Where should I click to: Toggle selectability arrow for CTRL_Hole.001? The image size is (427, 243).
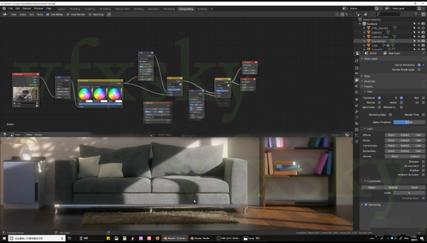[414, 28]
